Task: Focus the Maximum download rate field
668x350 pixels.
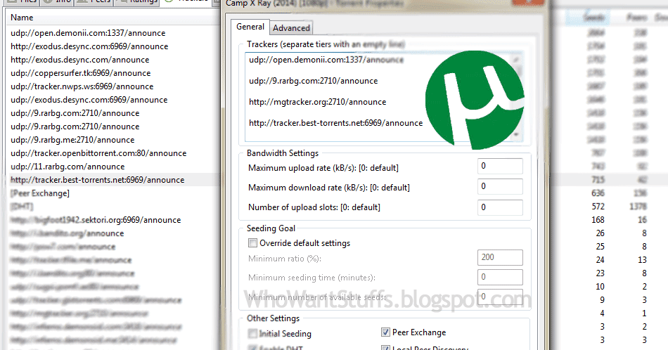Action: (500, 186)
